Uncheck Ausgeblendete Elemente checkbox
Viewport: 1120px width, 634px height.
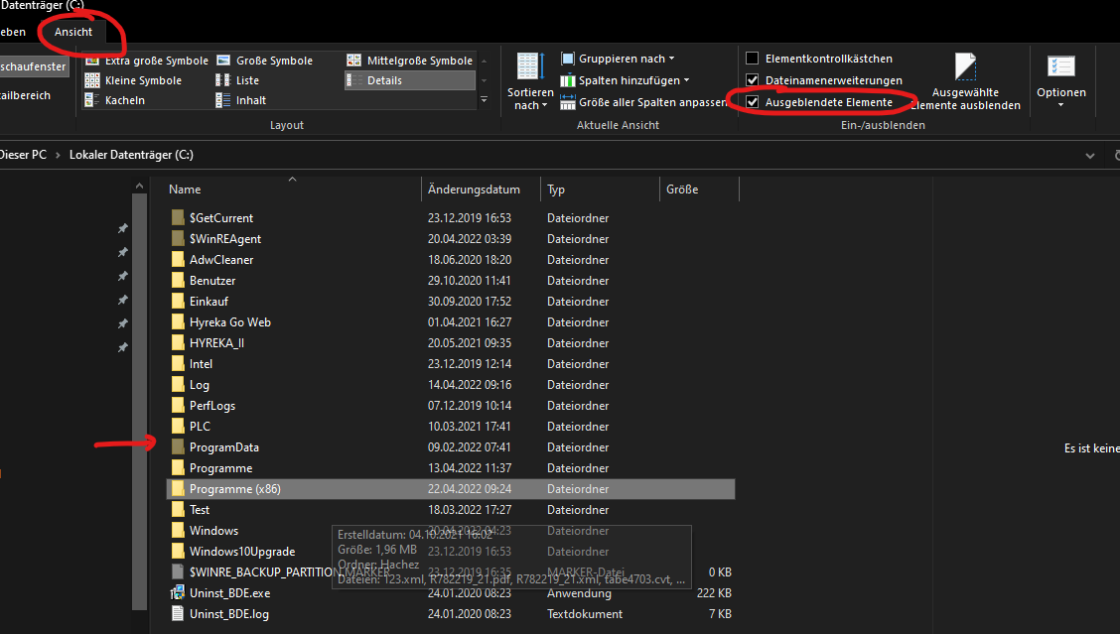pyautogui.click(x=753, y=102)
